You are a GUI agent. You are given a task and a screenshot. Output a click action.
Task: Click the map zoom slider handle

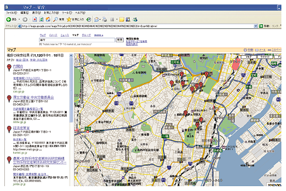point(82,79)
